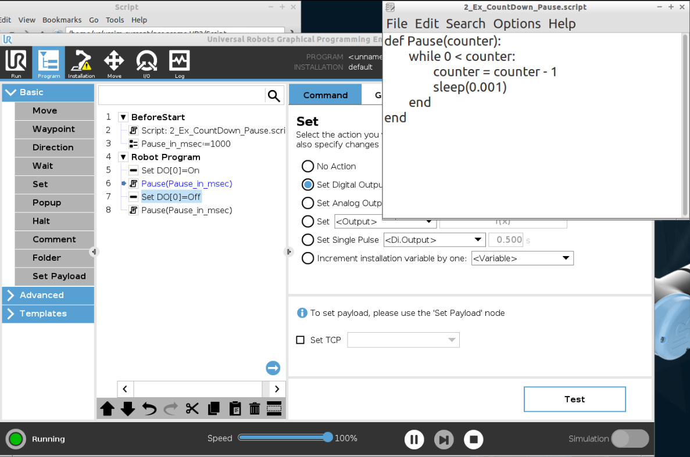Viewport: 690px width, 457px height.
Task: Step the program forward
Action: coord(444,440)
